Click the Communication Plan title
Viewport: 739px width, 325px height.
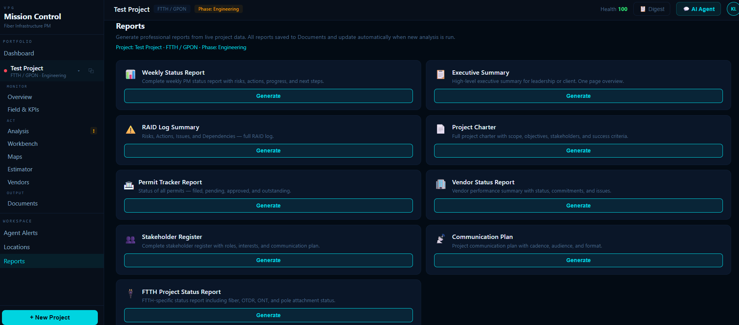[482, 237]
